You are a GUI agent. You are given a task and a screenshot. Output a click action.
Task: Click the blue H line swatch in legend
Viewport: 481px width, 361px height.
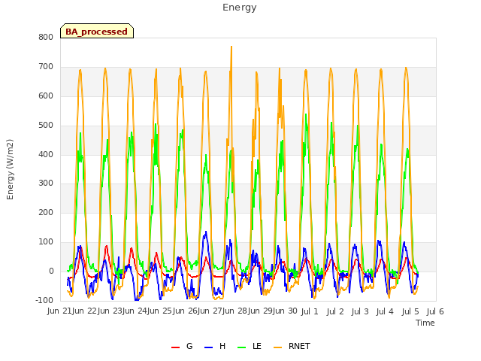click(209, 347)
